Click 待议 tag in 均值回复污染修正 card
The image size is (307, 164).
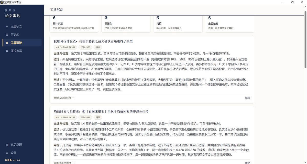pos(98,117)
